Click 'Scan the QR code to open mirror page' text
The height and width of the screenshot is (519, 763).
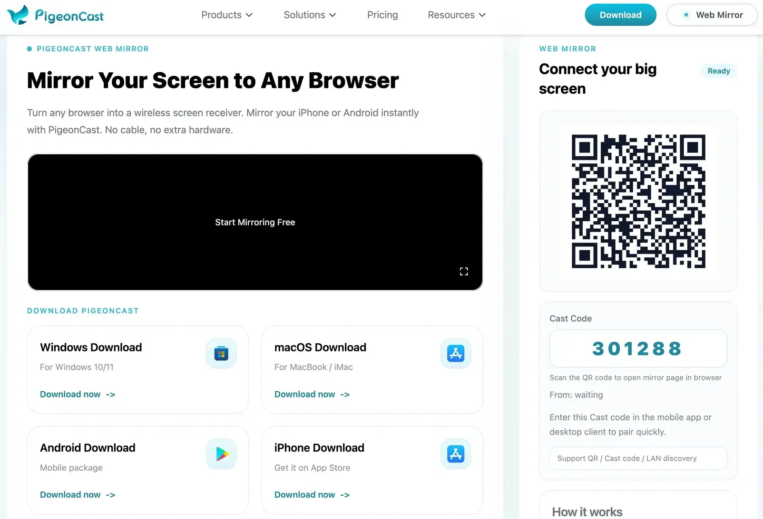pos(636,377)
